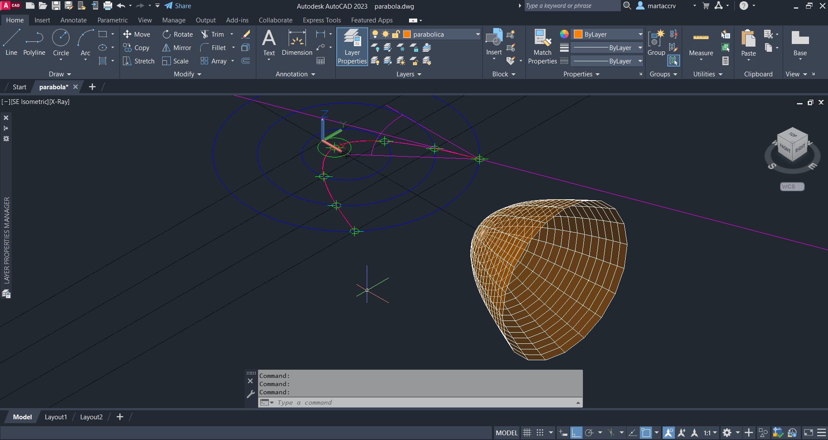Switch to the Layout1 tab
The height and width of the screenshot is (440, 828).
pos(56,417)
